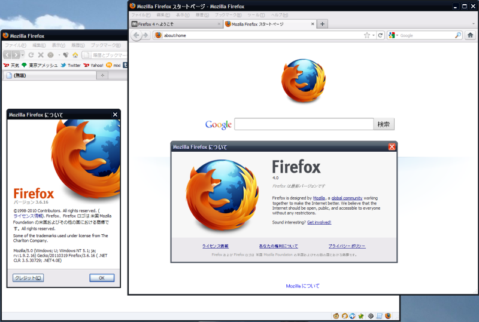Open ファイル menu in Firefox 4 window

click(x=141, y=15)
